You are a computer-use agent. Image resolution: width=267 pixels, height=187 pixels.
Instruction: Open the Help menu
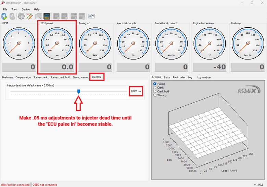(37, 9)
